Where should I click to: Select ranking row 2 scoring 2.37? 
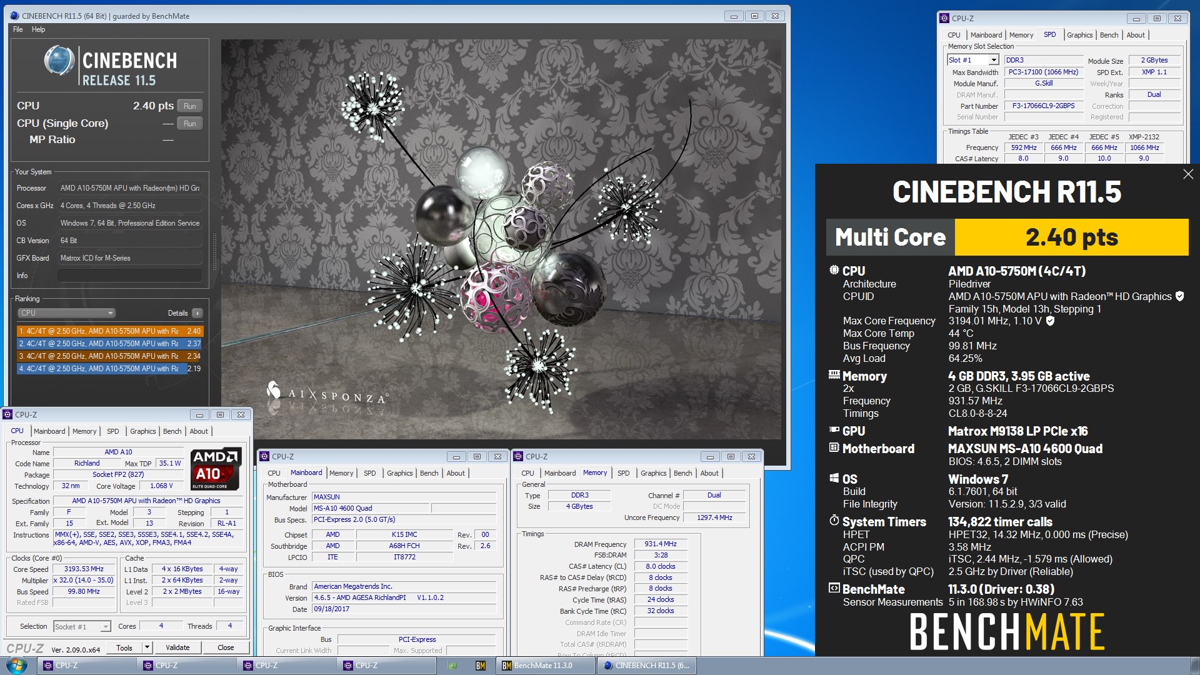[110, 344]
